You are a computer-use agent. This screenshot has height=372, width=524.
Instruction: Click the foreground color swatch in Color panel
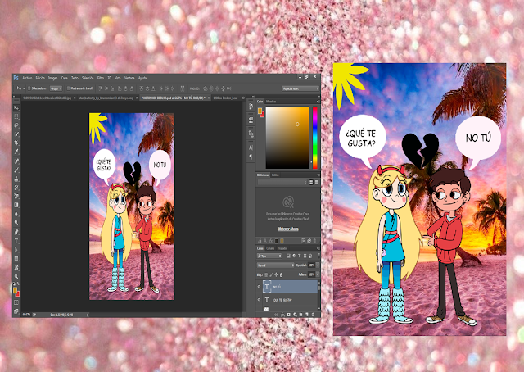[x=260, y=111]
